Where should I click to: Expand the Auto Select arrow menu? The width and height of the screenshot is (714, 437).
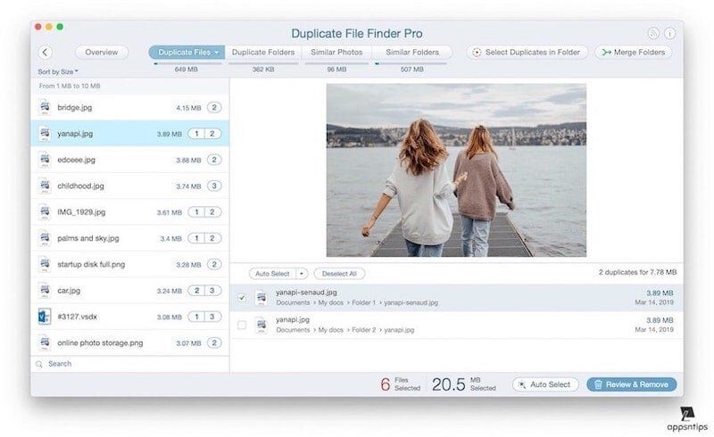click(x=302, y=273)
